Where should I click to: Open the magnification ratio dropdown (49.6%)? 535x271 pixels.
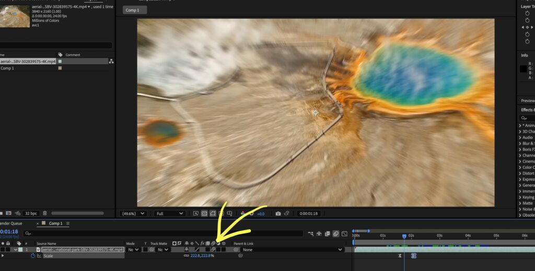(x=133, y=214)
